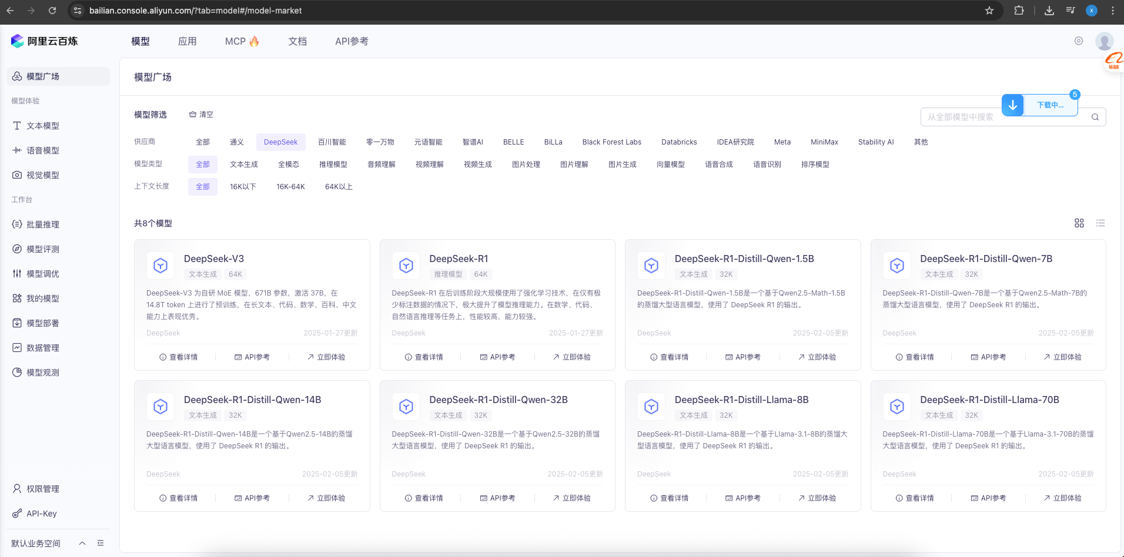Screen dimensions: 1124x557
Task: Open 文本模型 in sidebar
Action: click(x=58, y=126)
